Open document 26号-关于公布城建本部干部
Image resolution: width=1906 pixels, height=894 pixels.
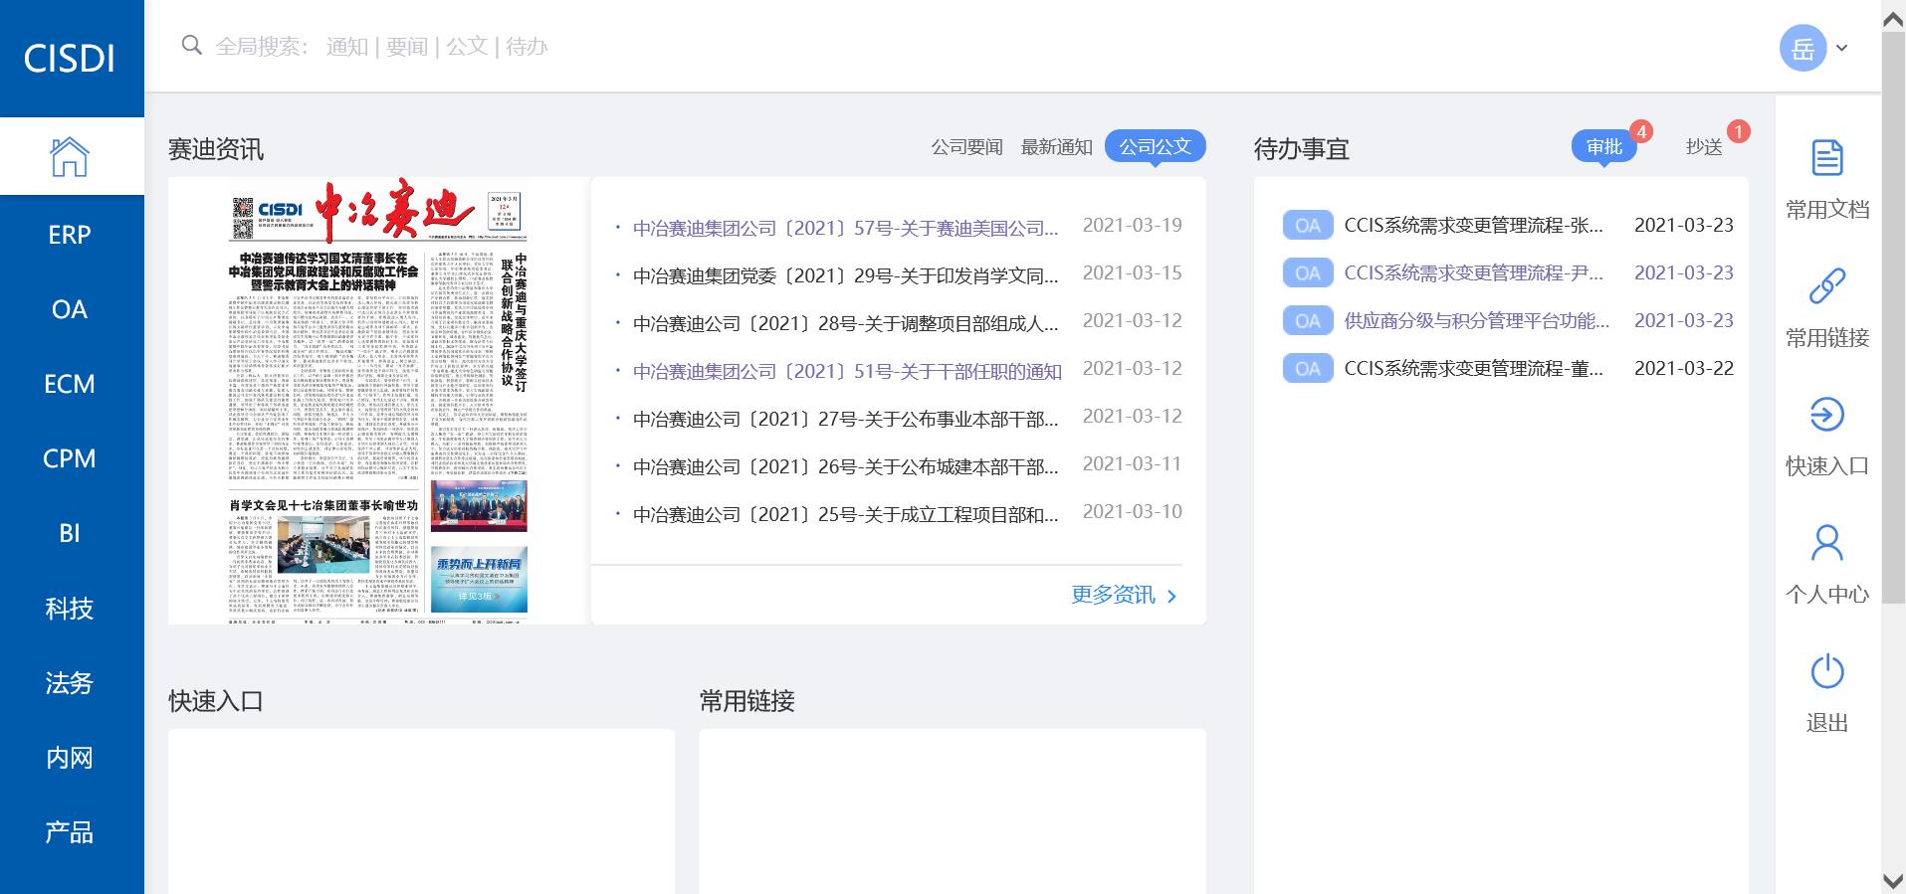[845, 466]
